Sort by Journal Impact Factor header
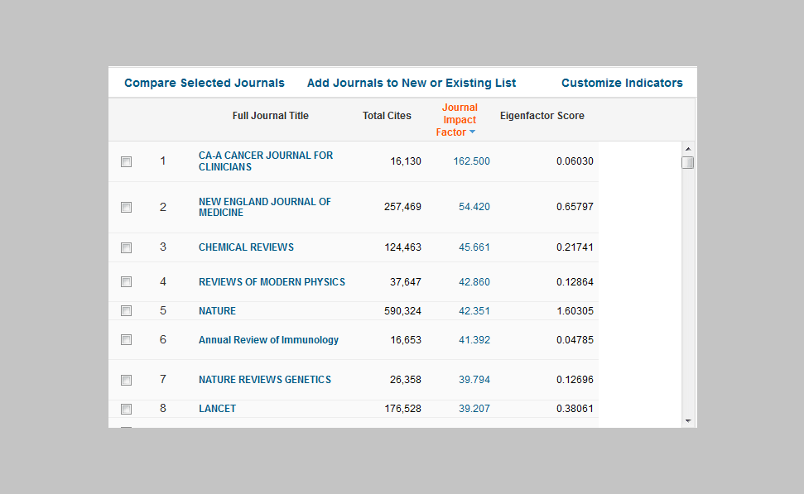 [x=456, y=120]
